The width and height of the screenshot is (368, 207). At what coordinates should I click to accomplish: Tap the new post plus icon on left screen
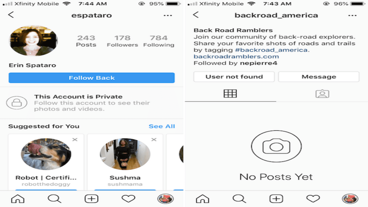[91, 199]
